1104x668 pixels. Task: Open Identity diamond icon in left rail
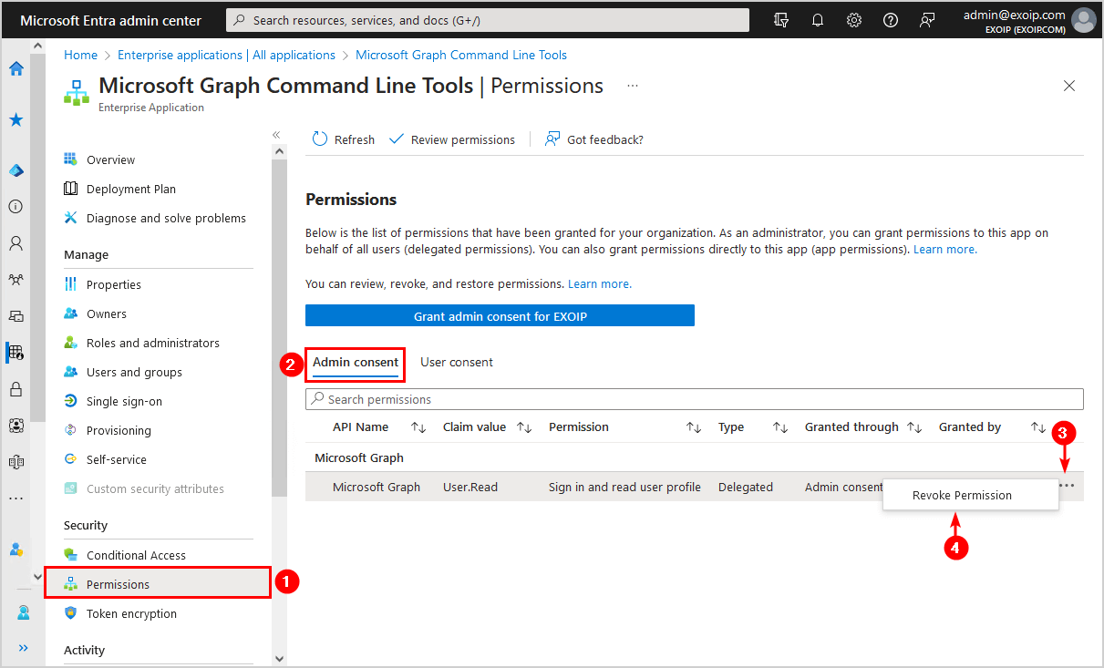(x=15, y=170)
